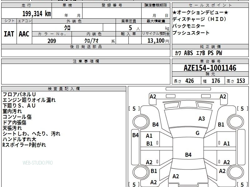Click the note ドア内張傷
The height and width of the screenshot is (187, 250).
(14, 122)
